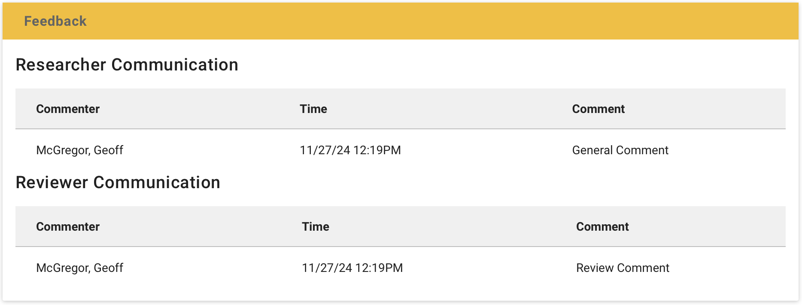Viewport: 802px width, 305px height.
Task: Sort by the Time column header
Action: click(314, 109)
